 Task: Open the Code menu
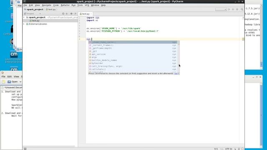pos(56,5)
